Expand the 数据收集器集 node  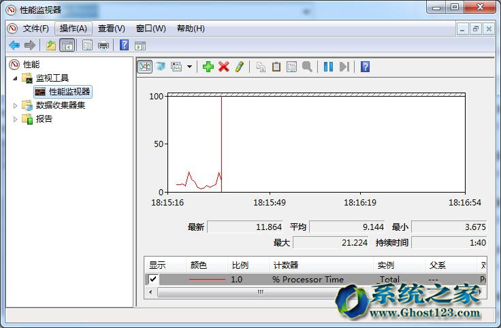point(15,105)
